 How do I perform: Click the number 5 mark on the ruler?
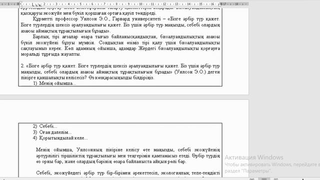(x=80, y=4)
